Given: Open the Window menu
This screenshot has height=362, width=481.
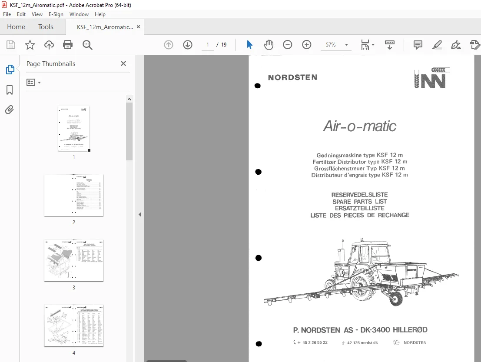Looking at the screenshot, I should (79, 14).
